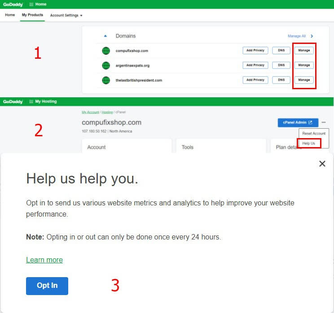334x313 pixels.
Task: Click the Hosting breadcrumb link
Action: click(x=107, y=112)
